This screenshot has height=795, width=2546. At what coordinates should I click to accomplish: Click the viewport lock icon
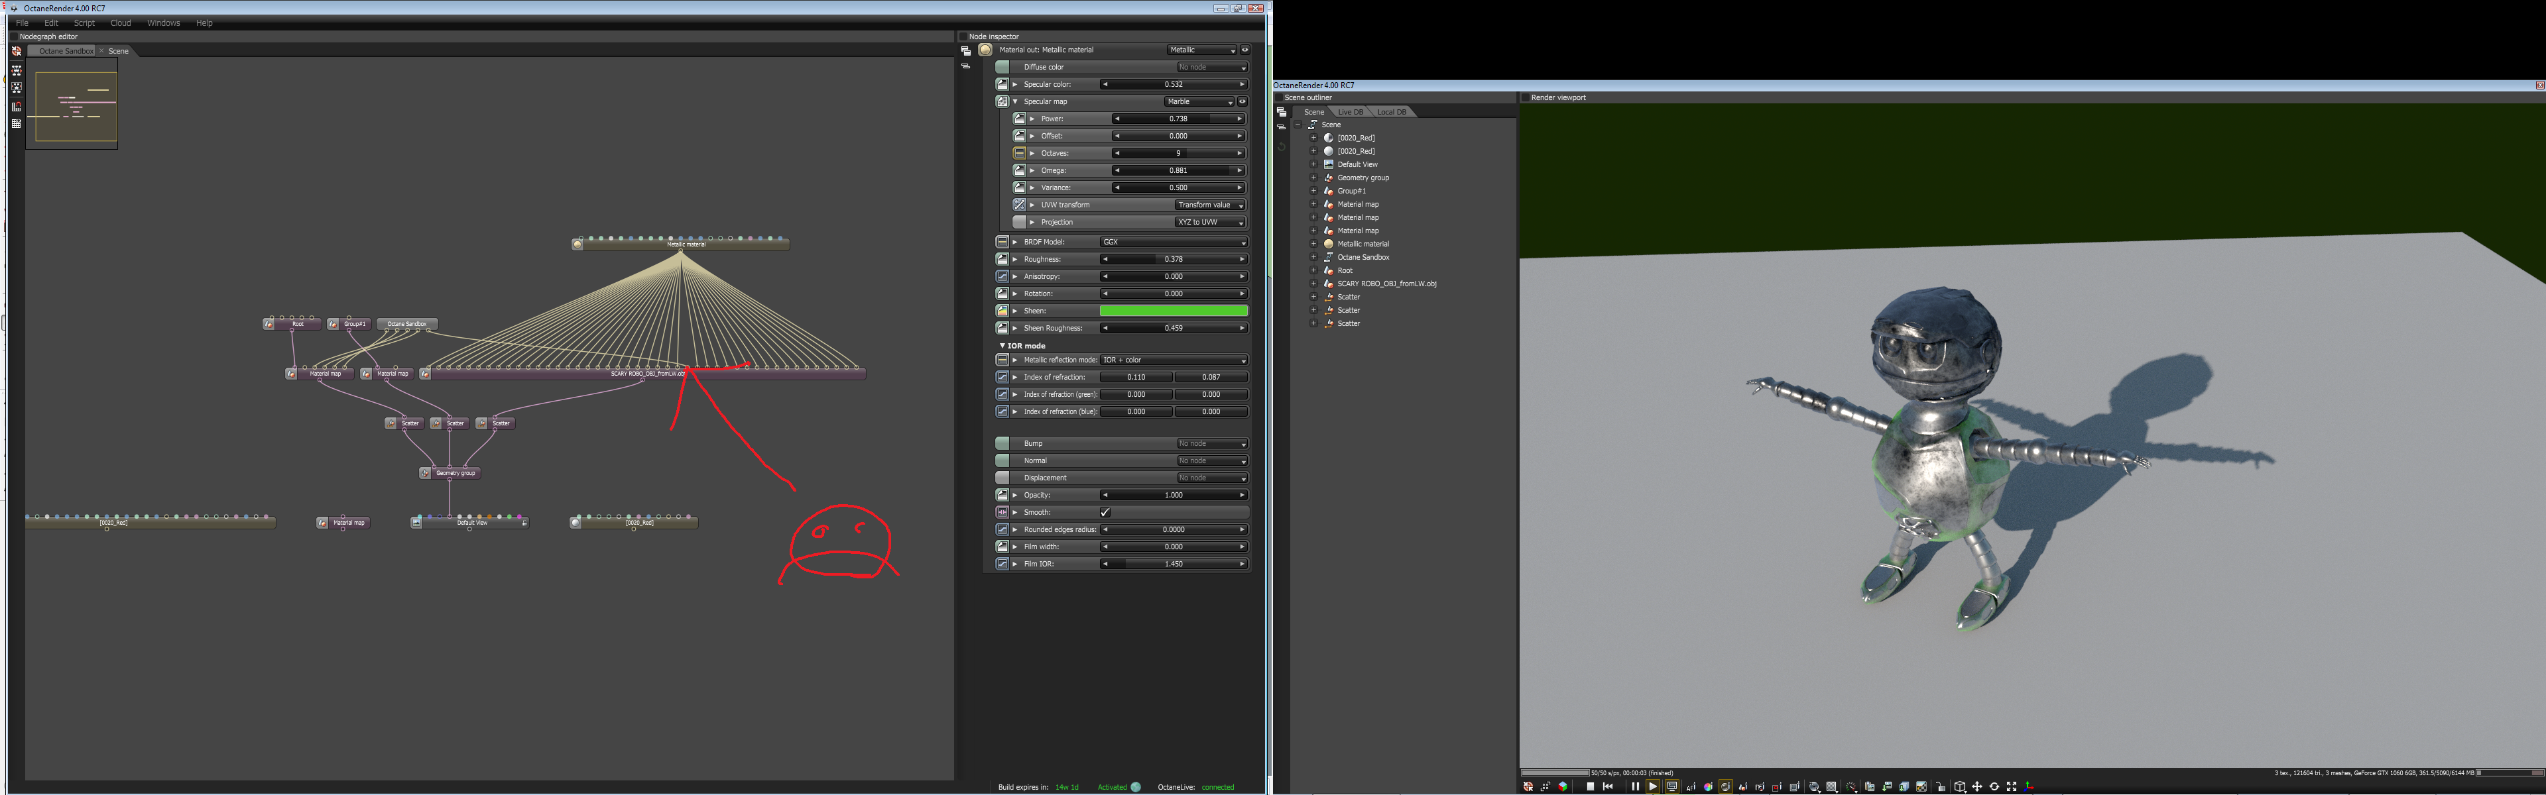pos(1940,787)
